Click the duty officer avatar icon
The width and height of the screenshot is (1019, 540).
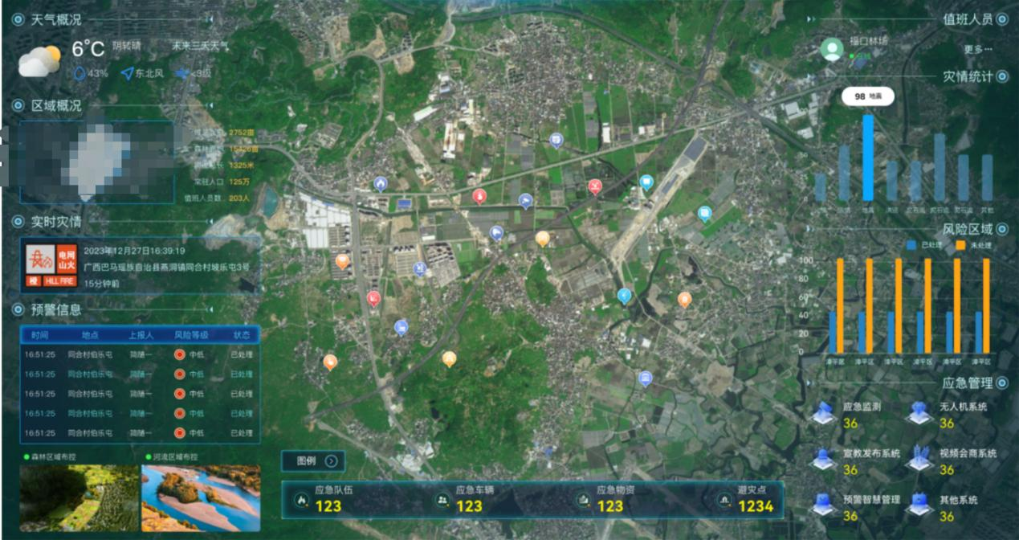[x=832, y=49]
